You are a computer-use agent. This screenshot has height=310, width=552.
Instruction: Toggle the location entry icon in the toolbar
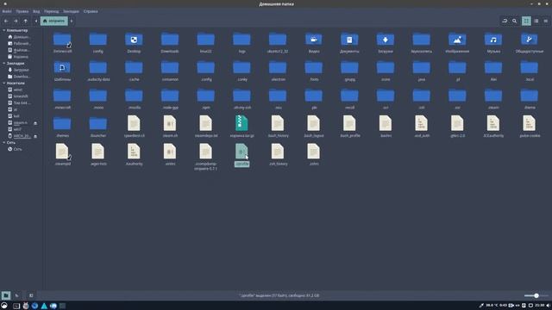[x=505, y=21]
